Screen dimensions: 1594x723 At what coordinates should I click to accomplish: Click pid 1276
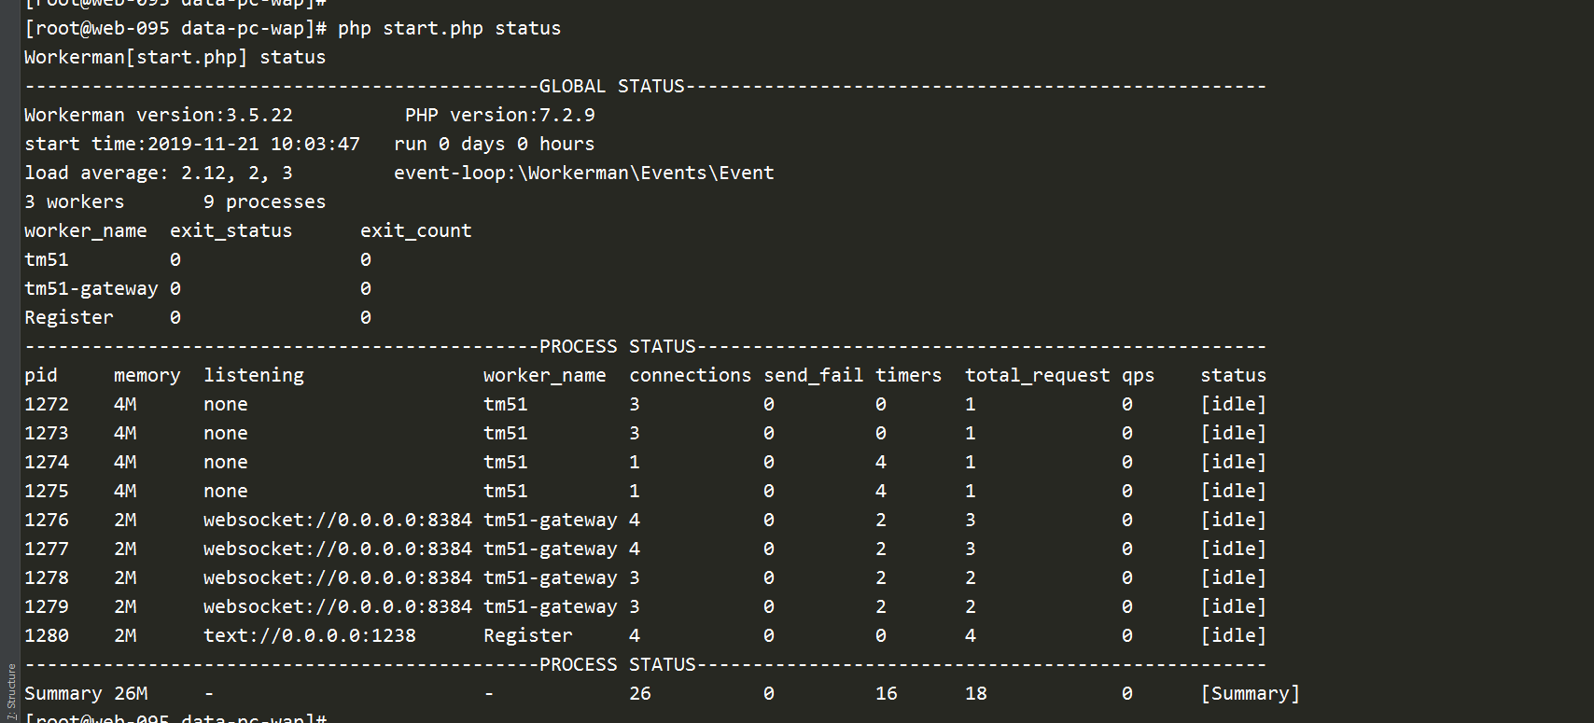tap(46, 520)
